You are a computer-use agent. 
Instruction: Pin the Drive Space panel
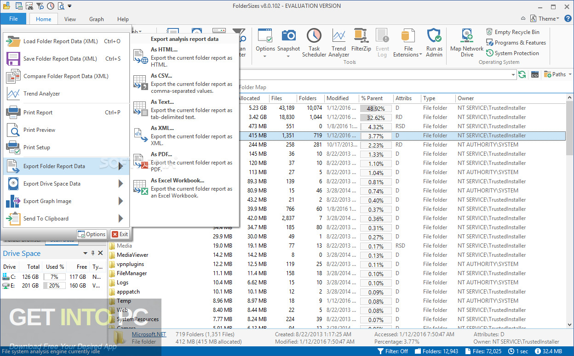(x=93, y=253)
